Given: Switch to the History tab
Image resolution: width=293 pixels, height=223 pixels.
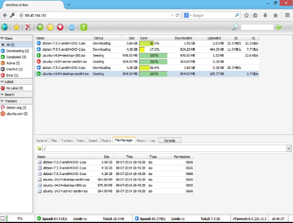Looking at the screenshot, I should point(141,141).
